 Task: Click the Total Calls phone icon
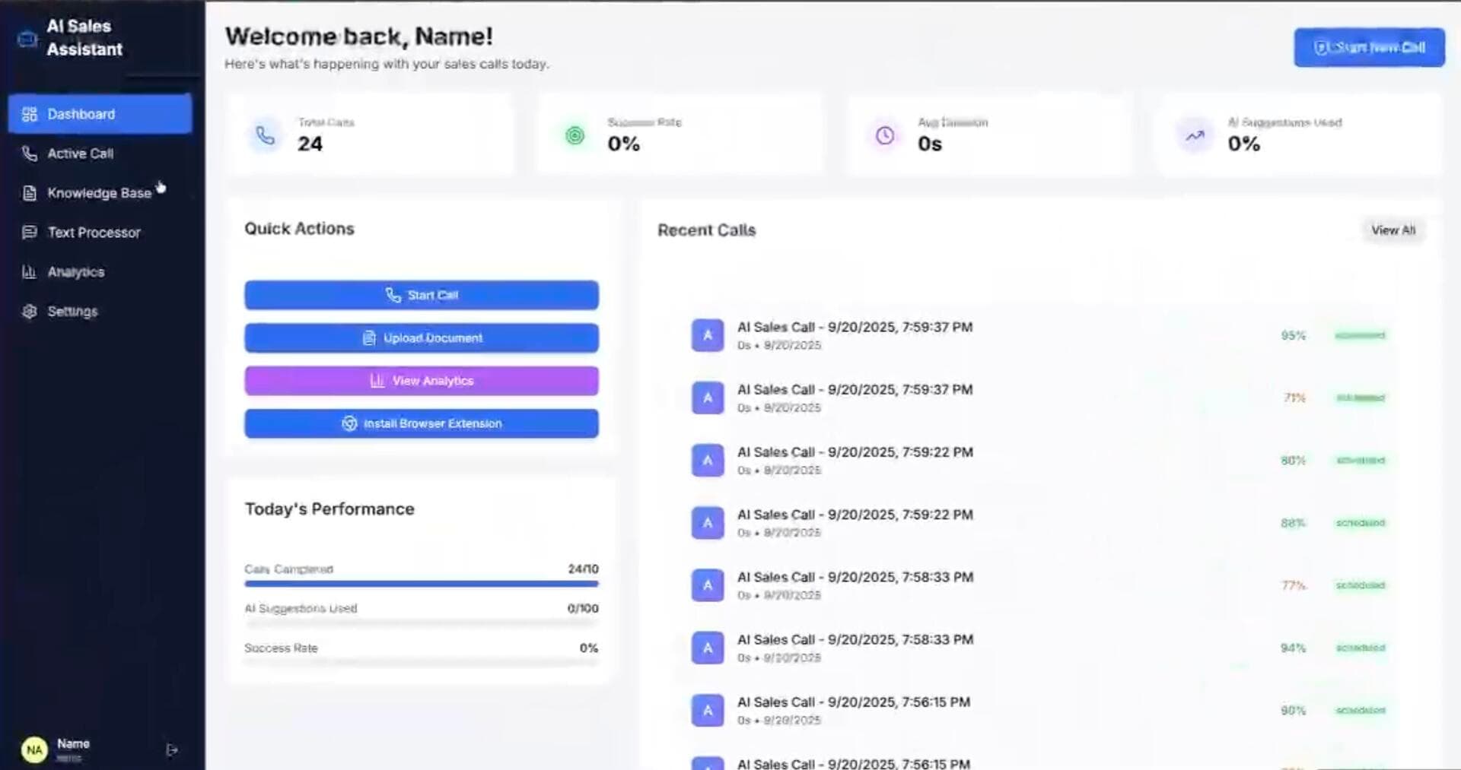point(265,135)
